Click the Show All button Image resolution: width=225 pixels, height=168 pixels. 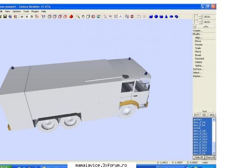(210, 157)
